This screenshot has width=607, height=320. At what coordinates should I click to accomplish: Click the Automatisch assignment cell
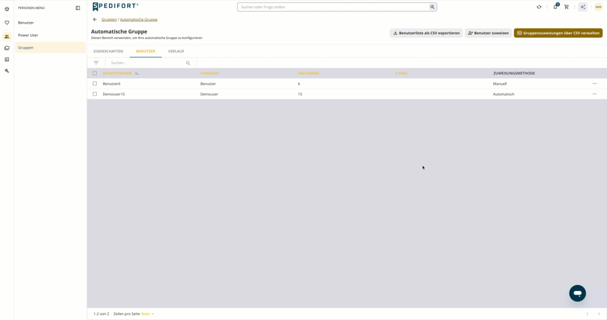pos(504,94)
